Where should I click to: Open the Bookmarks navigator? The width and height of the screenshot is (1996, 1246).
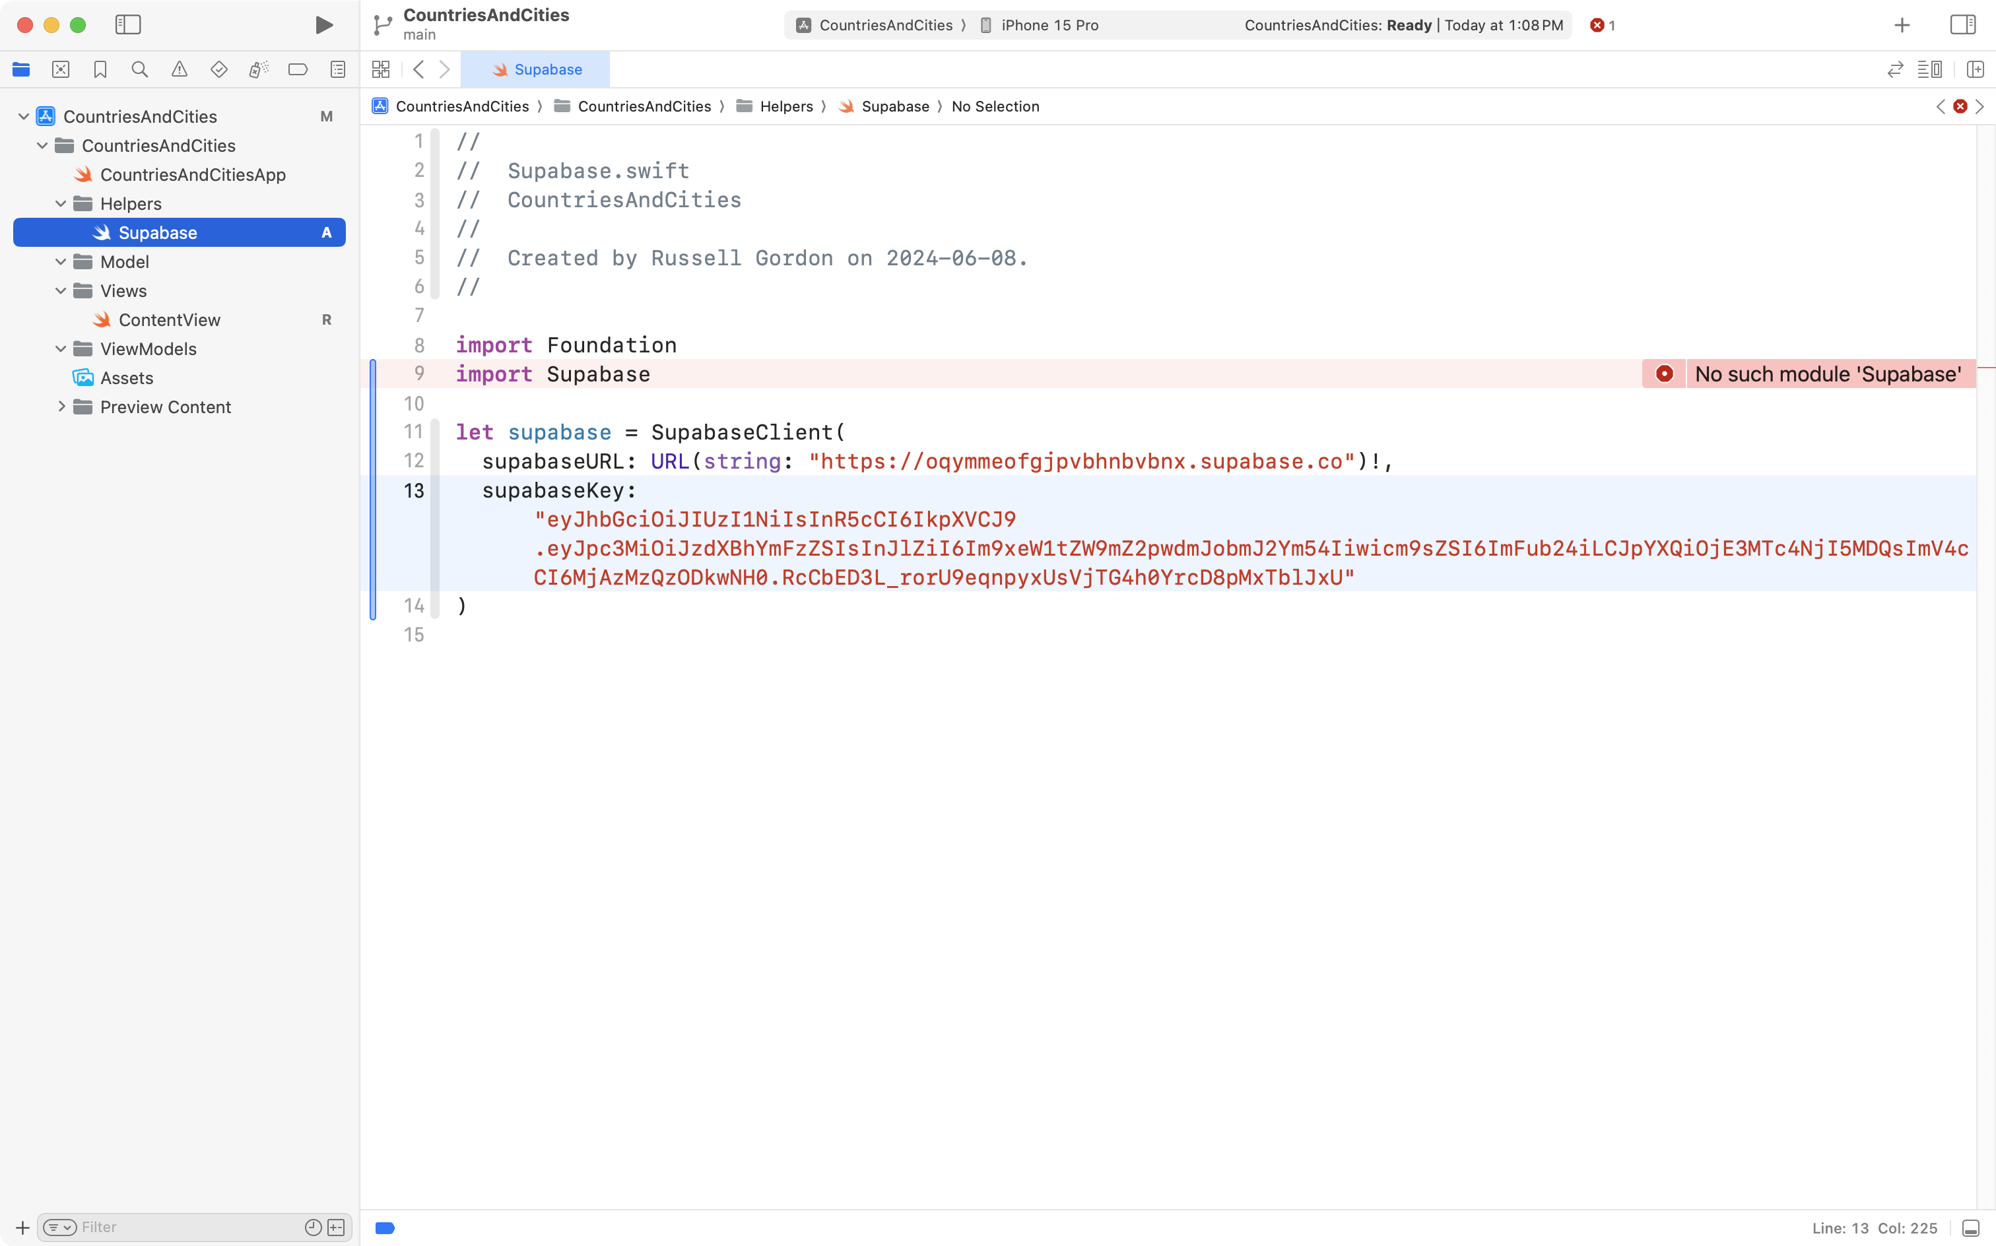point(100,69)
